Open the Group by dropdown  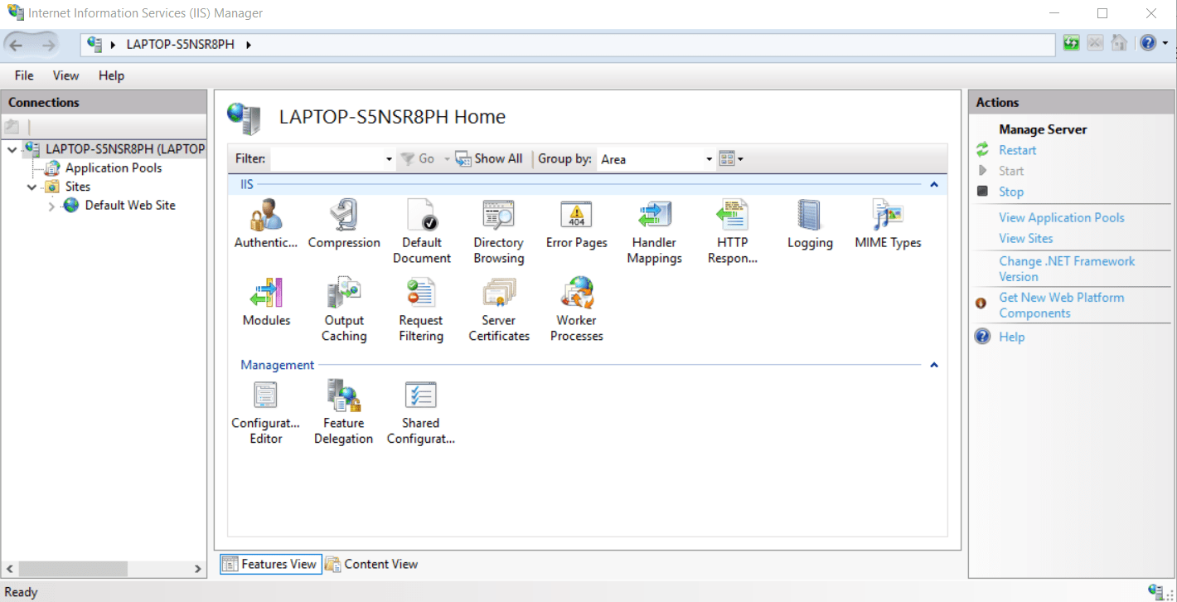pyautogui.click(x=710, y=159)
